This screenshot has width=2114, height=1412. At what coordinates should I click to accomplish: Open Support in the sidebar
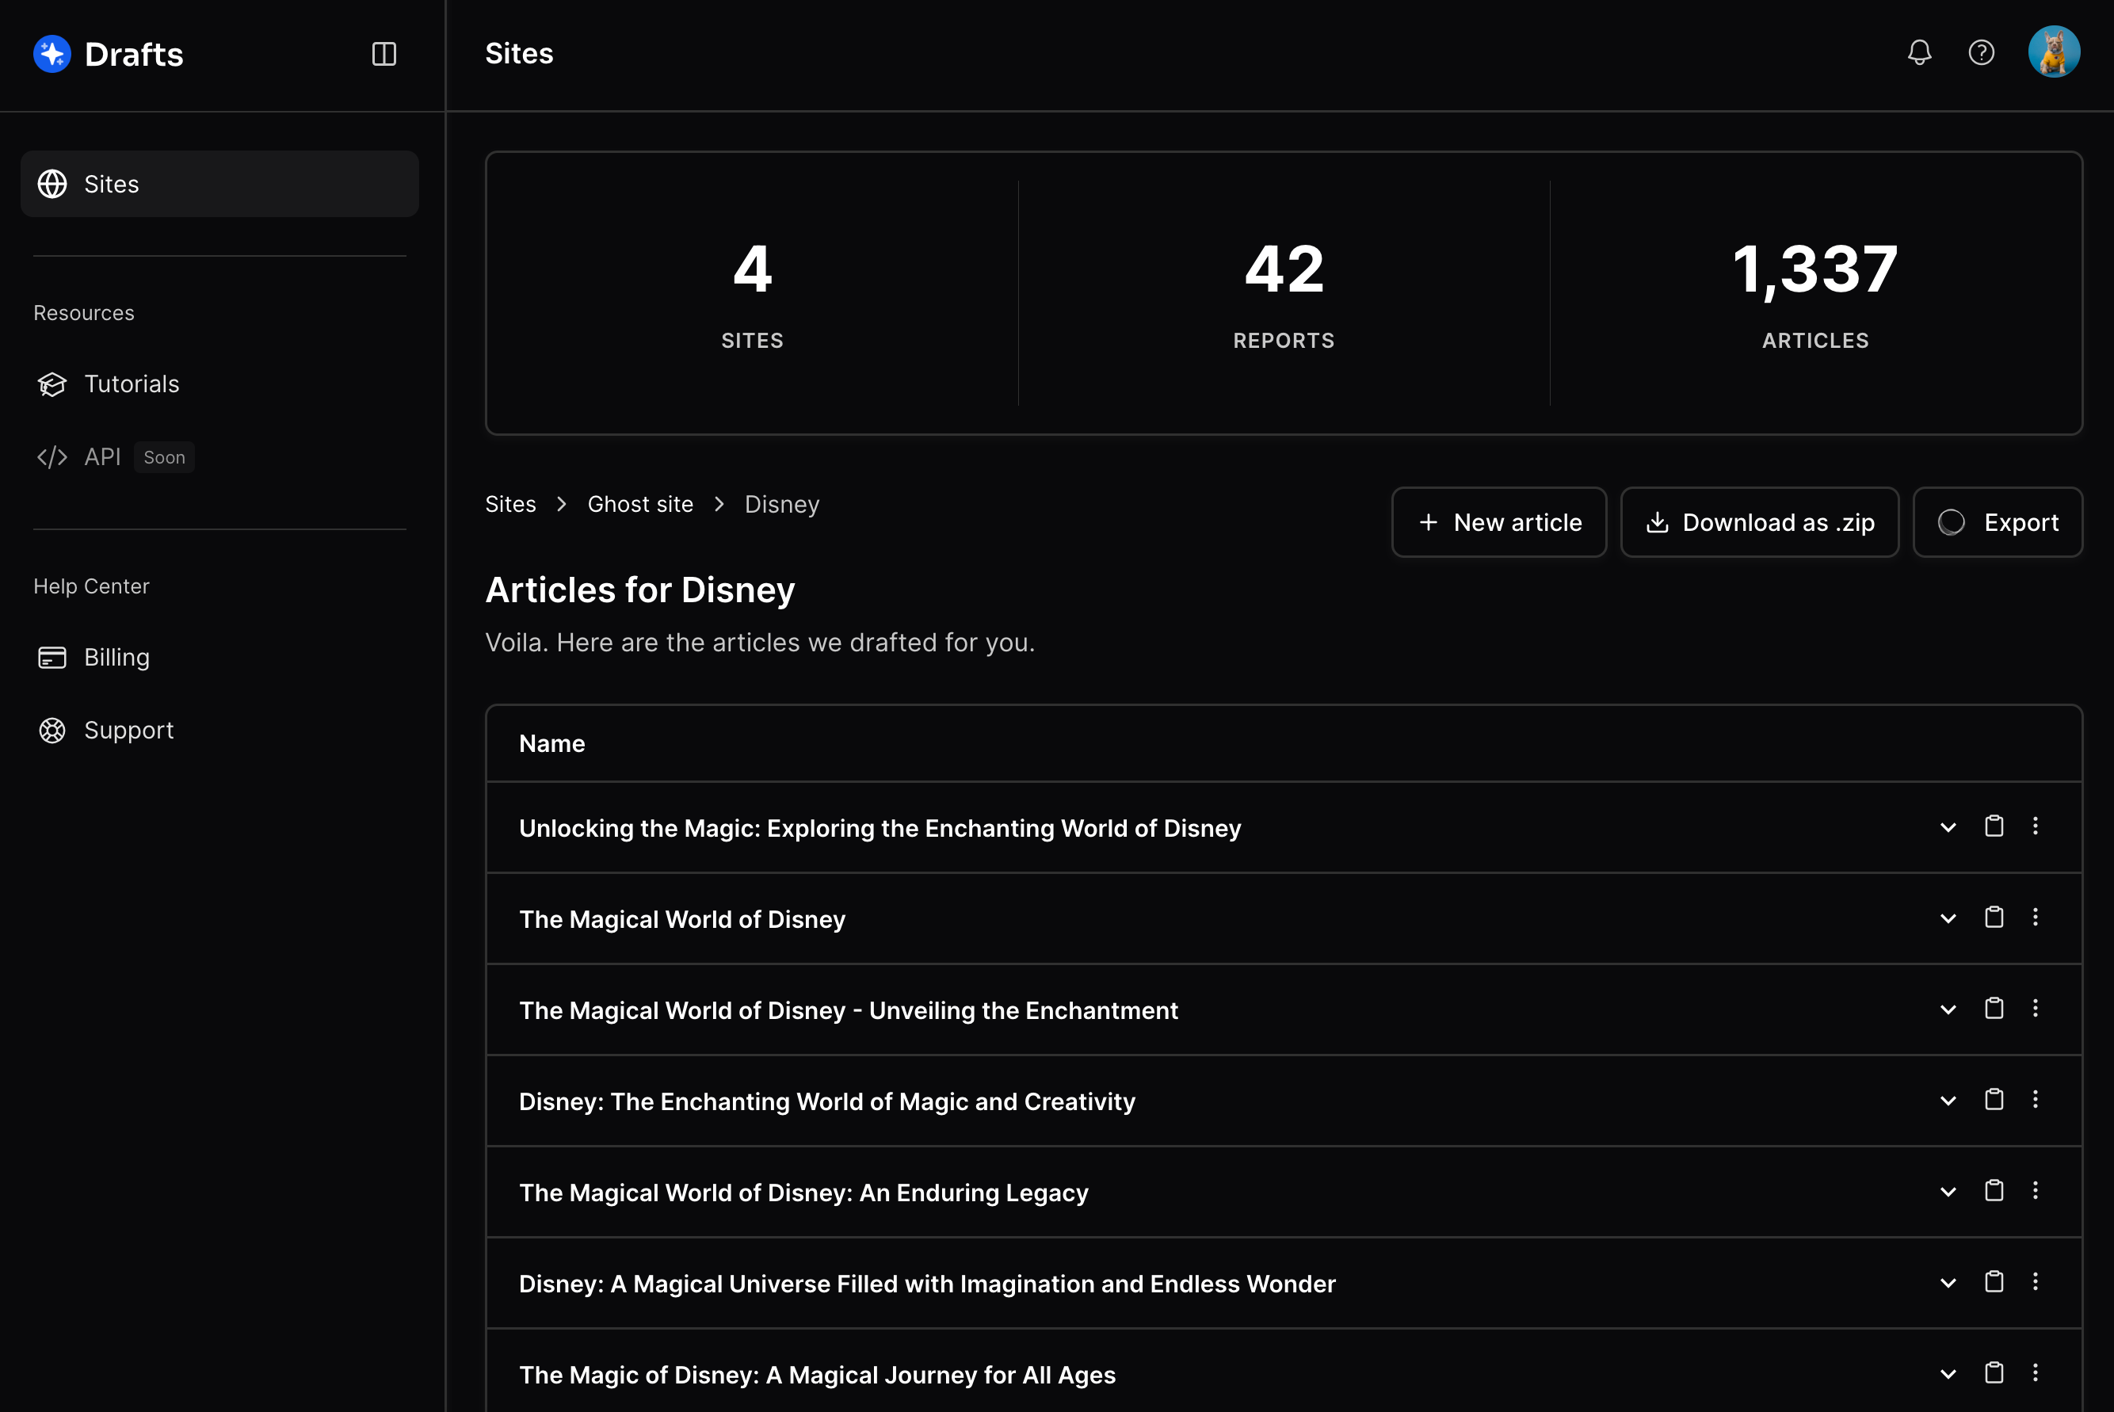tap(105, 731)
